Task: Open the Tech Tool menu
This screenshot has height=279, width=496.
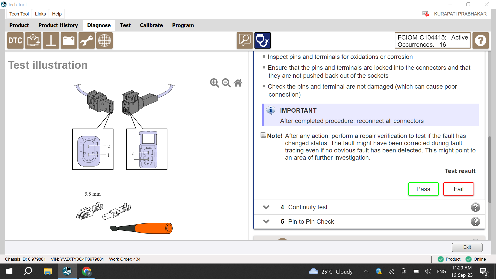Action: pyautogui.click(x=19, y=14)
